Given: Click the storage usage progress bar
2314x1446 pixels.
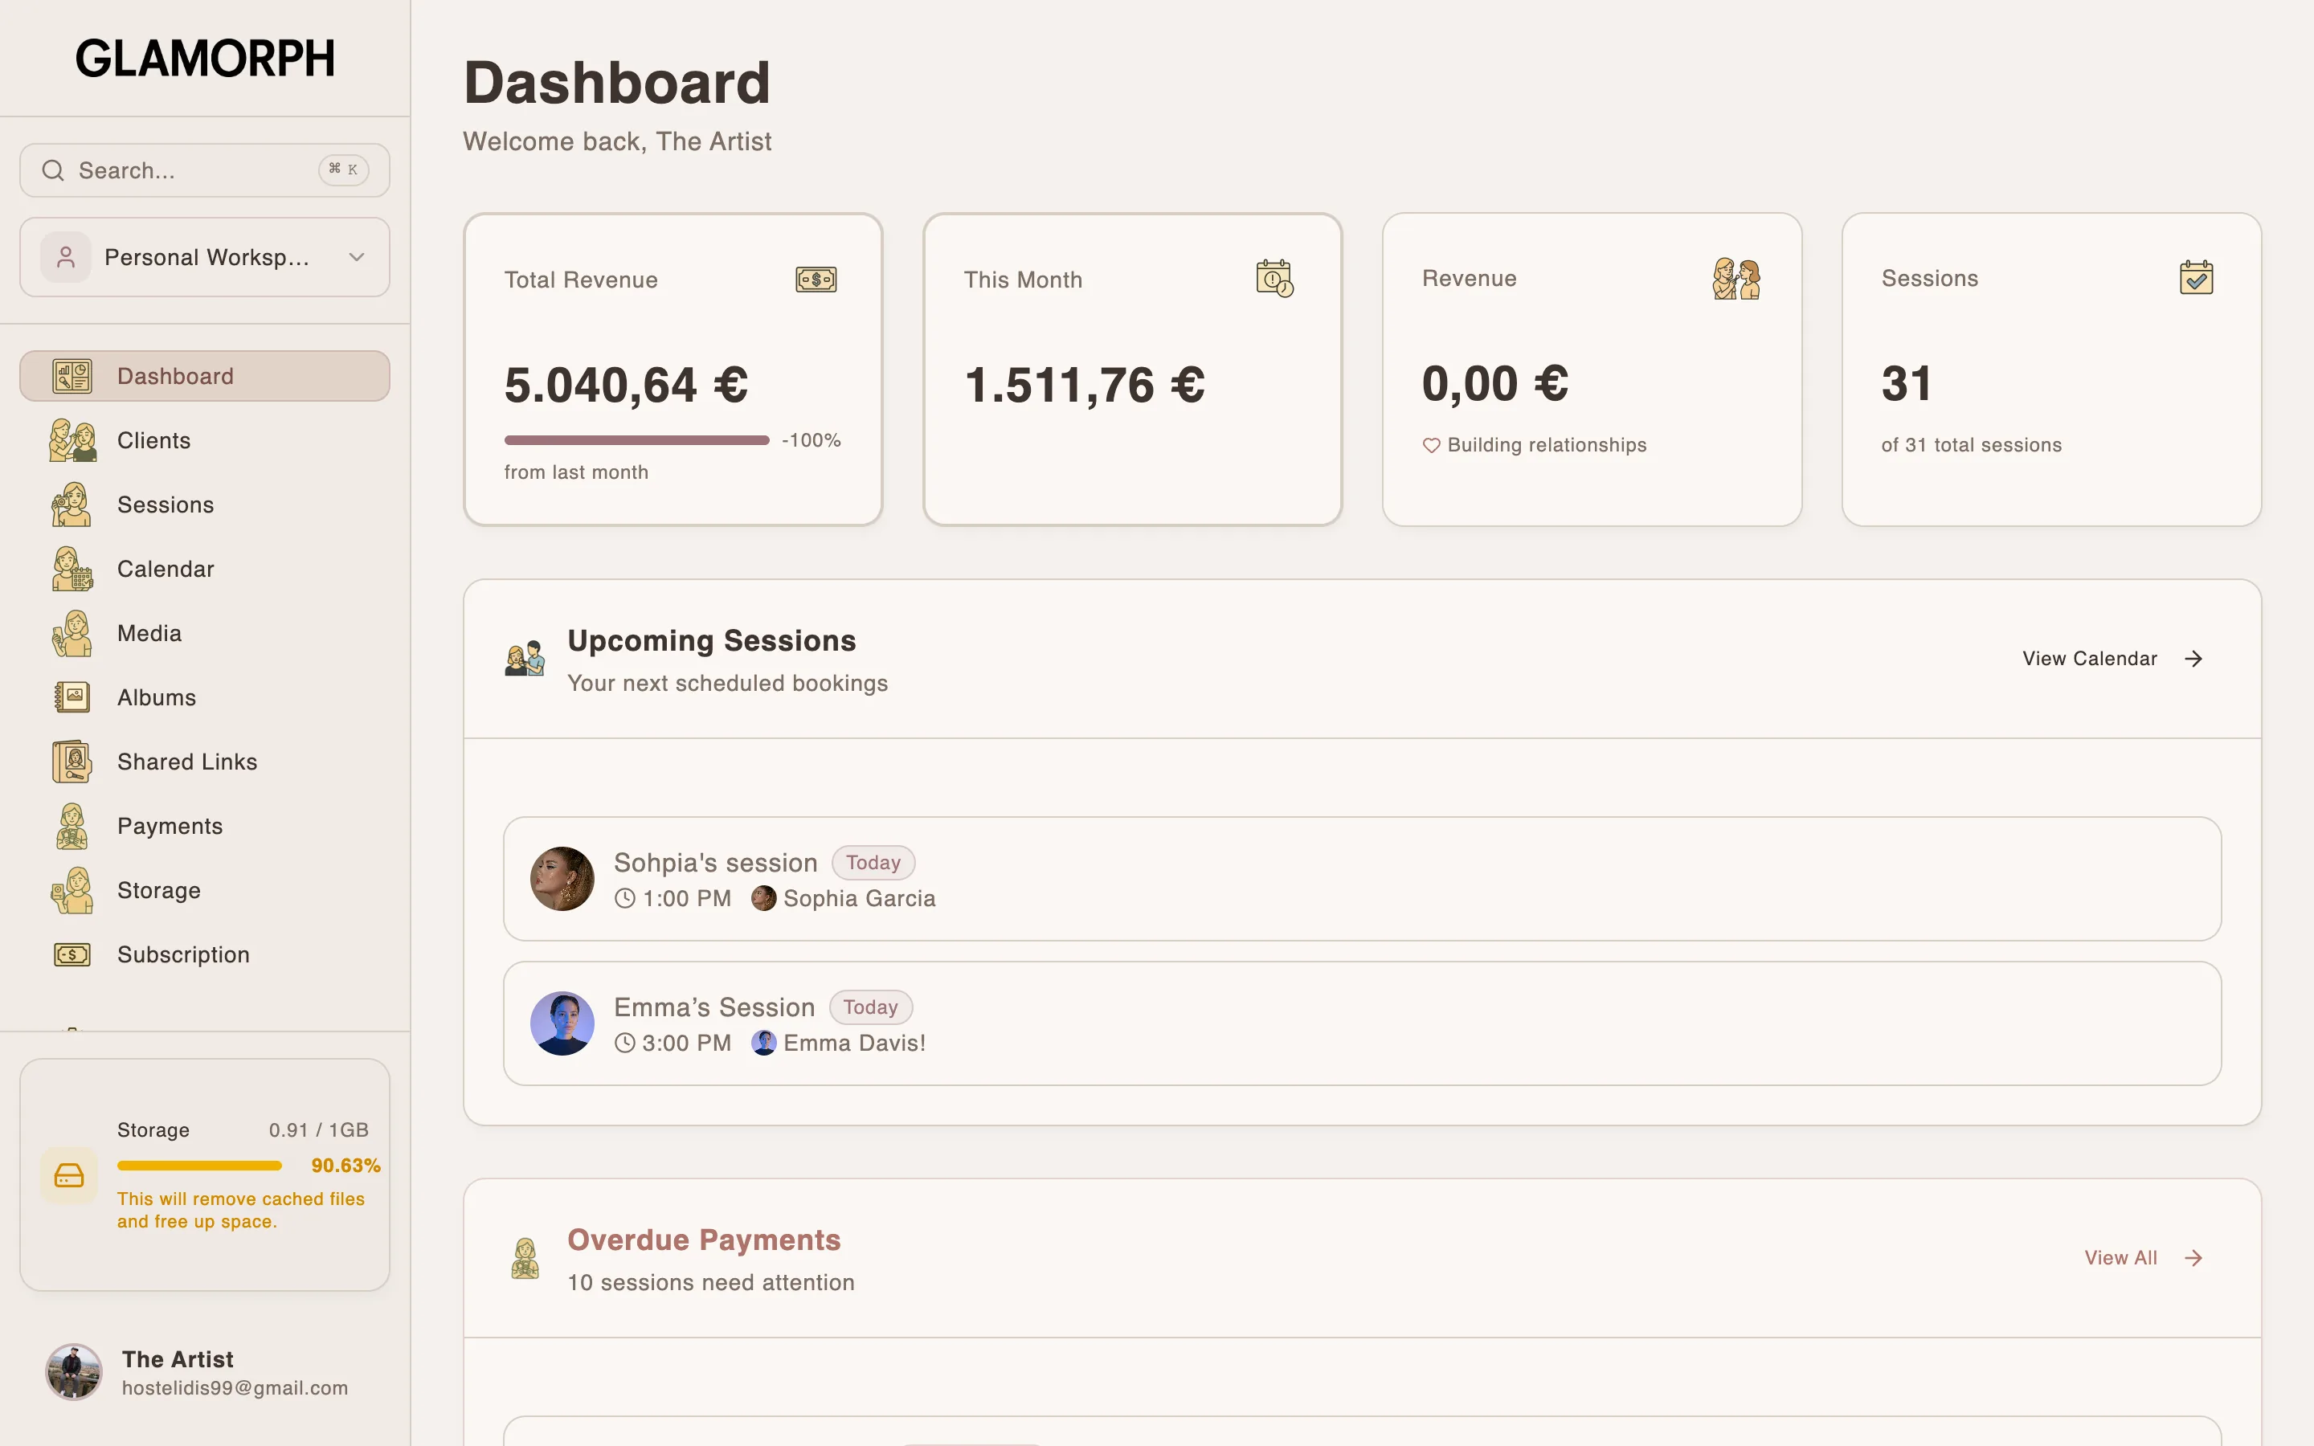Looking at the screenshot, I should pos(200,1166).
